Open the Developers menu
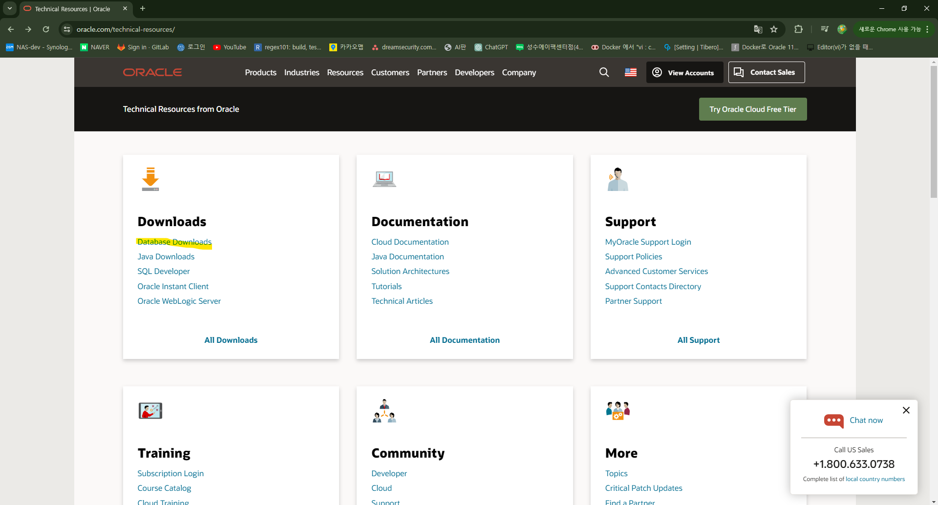 [x=474, y=72]
